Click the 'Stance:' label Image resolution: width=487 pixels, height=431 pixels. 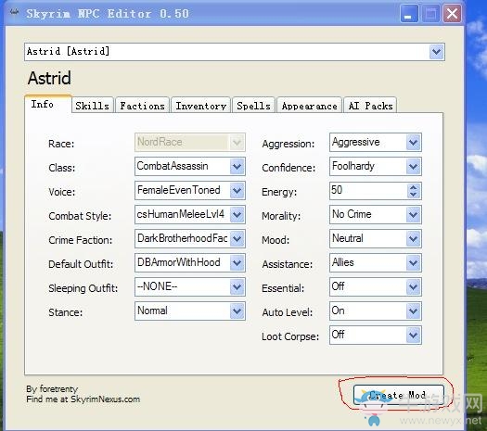(x=66, y=312)
